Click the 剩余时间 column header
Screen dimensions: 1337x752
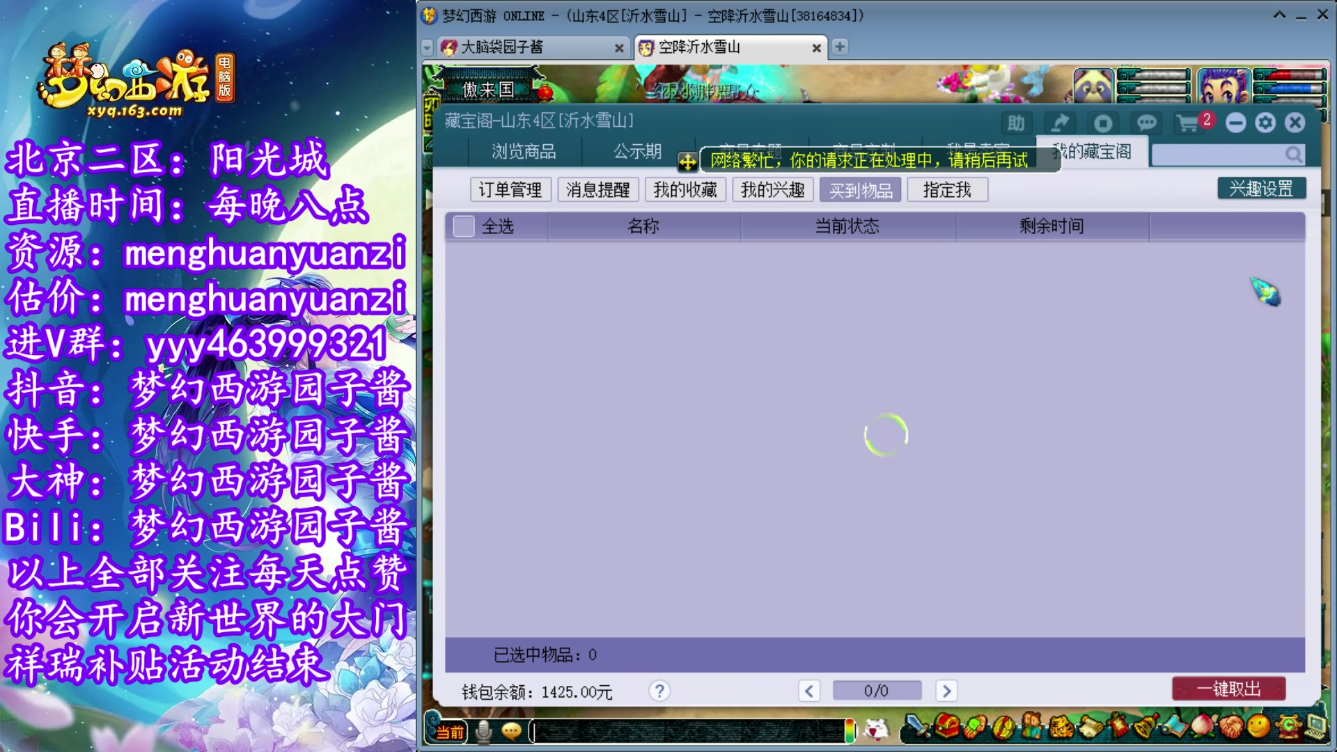[x=1051, y=226]
